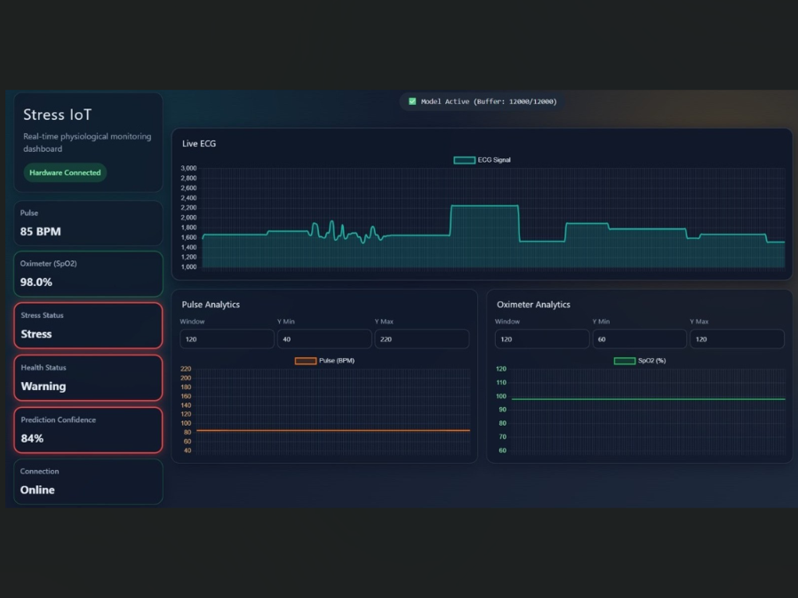Select the Health Status Warning card

point(88,378)
